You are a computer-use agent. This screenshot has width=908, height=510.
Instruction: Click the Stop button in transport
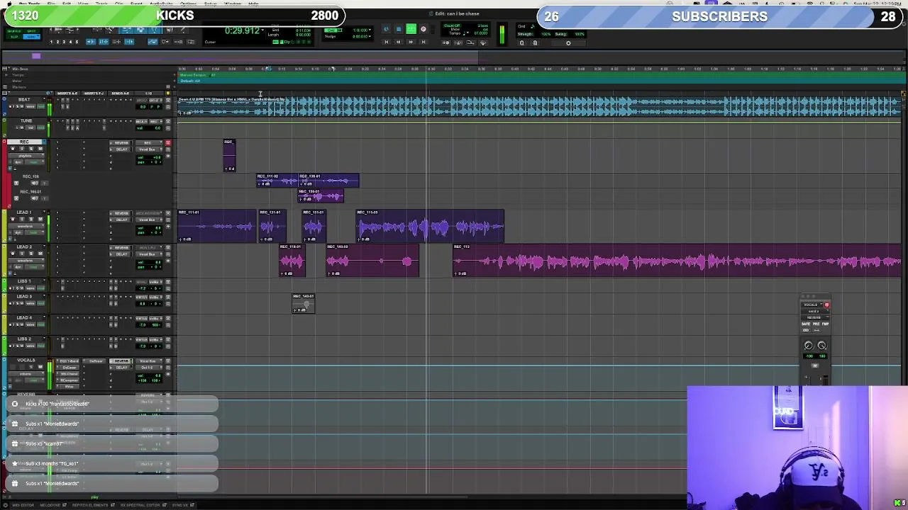pyautogui.click(x=399, y=29)
